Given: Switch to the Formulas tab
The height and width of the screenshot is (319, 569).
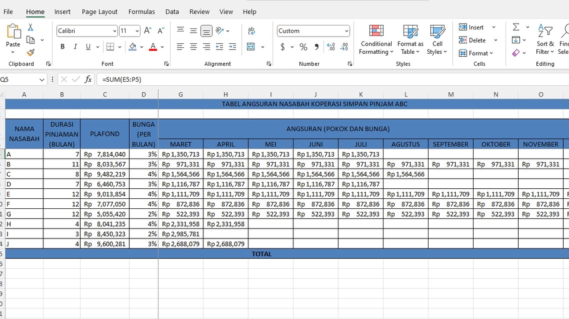Looking at the screenshot, I should click(x=142, y=12).
